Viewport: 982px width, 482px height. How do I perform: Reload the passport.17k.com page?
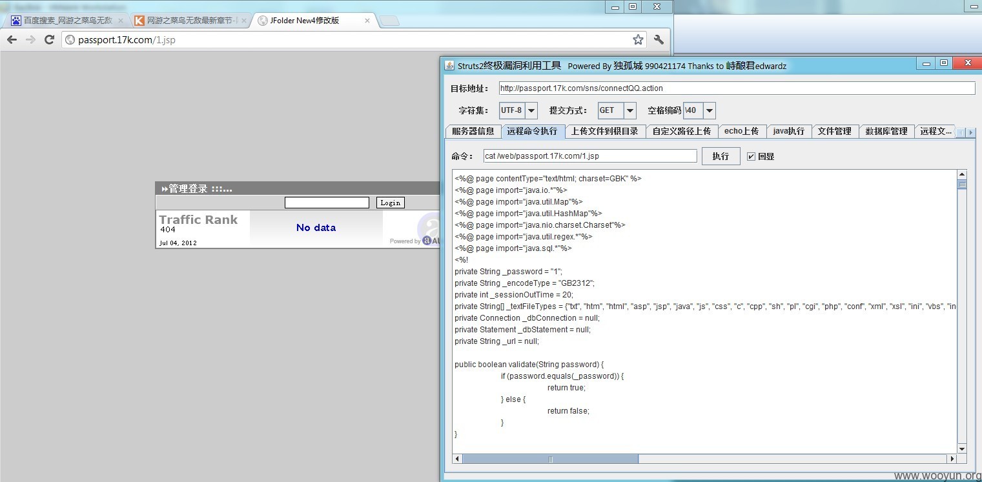pyautogui.click(x=49, y=40)
